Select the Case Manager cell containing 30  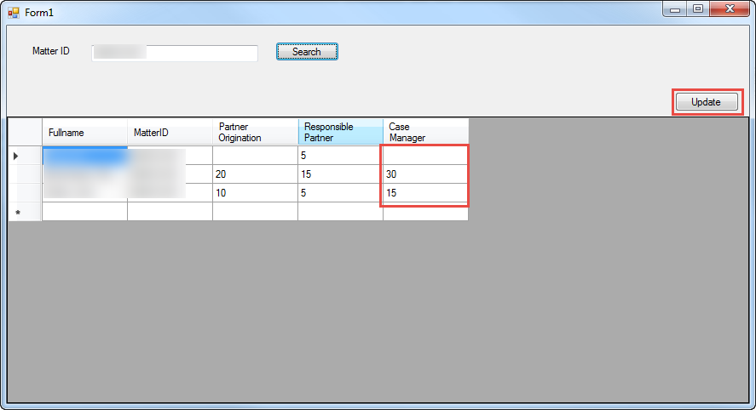425,174
